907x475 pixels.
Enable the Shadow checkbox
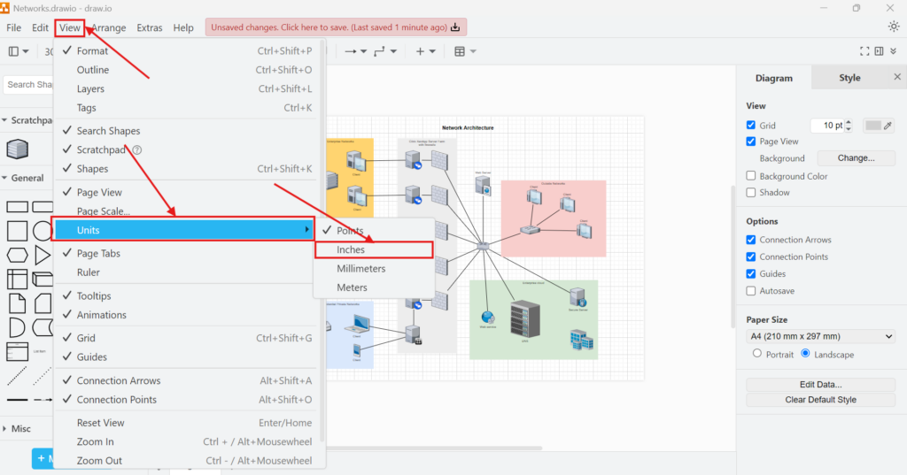[x=751, y=193]
